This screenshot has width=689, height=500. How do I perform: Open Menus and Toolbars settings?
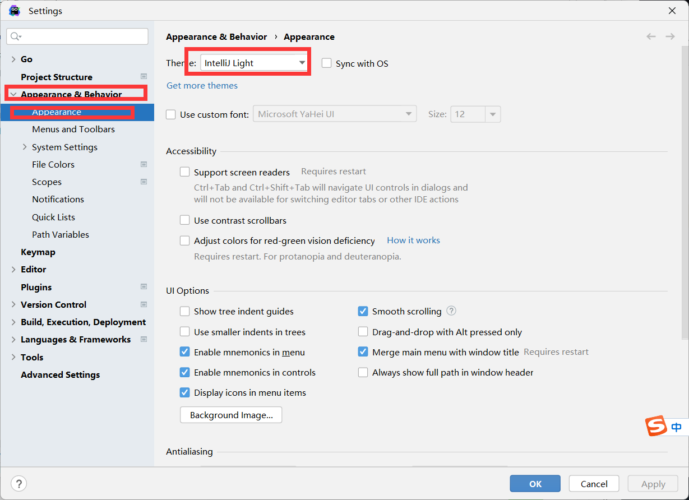click(x=73, y=129)
